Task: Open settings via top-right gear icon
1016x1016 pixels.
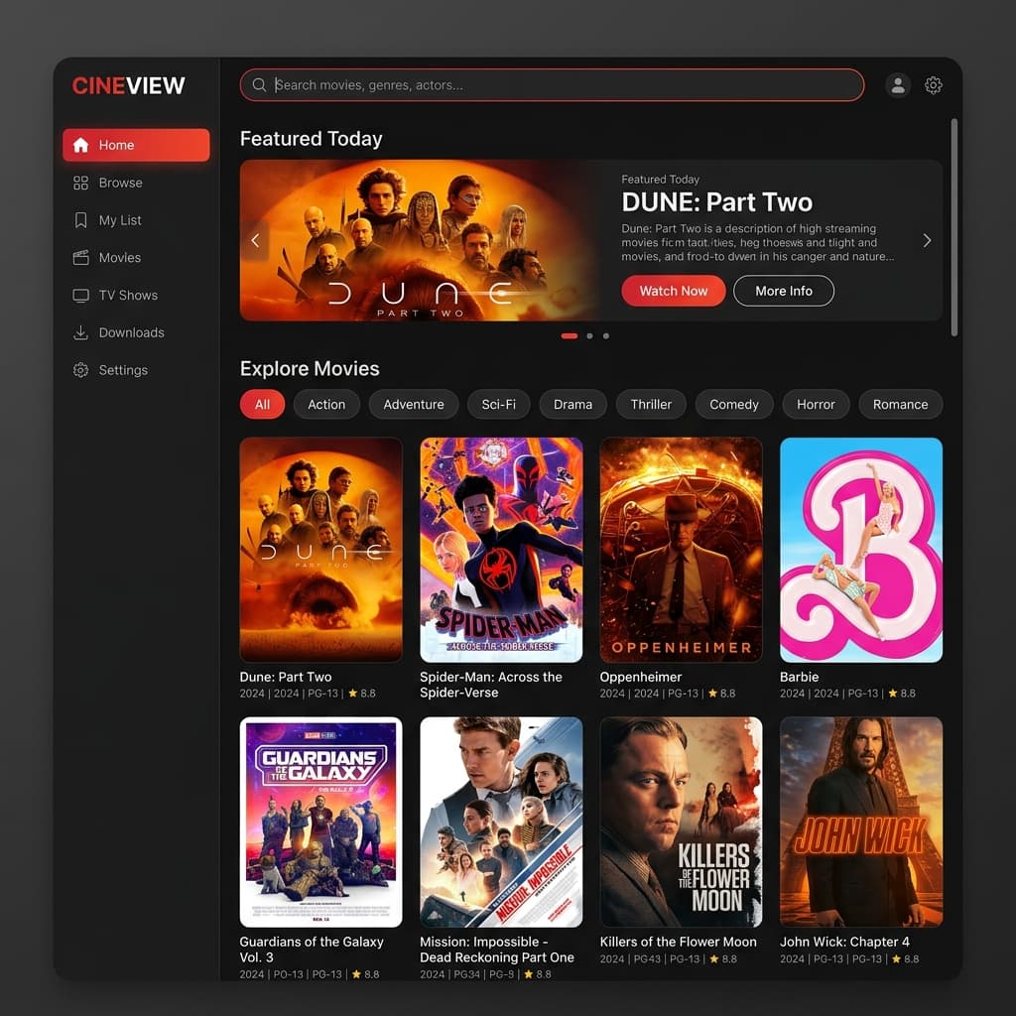Action: (933, 85)
